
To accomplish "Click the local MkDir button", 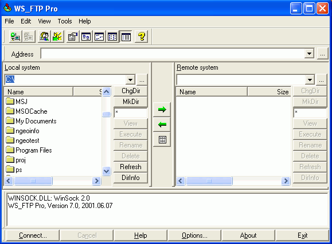I will click(x=131, y=102).
